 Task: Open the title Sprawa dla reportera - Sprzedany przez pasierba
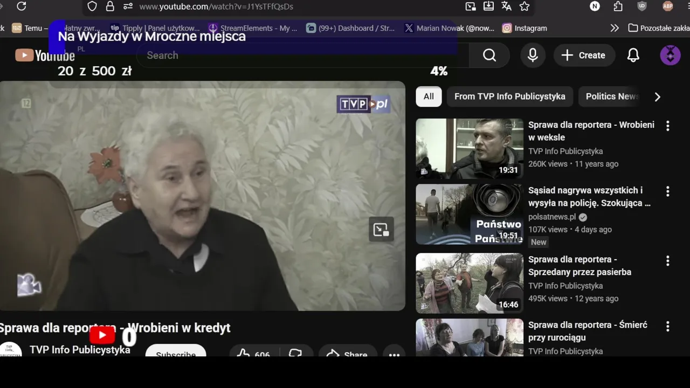coord(580,266)
